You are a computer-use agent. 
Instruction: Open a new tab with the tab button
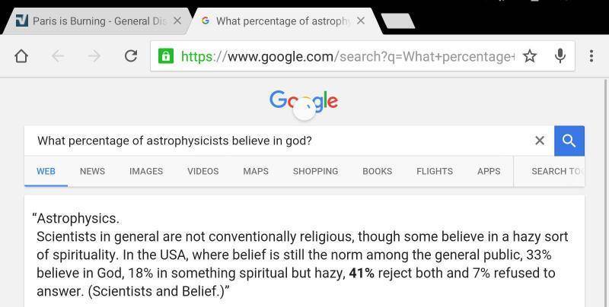396,21
